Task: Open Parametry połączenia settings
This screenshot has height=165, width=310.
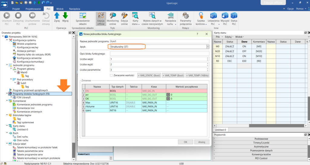Action: click(x=186, y=19)
